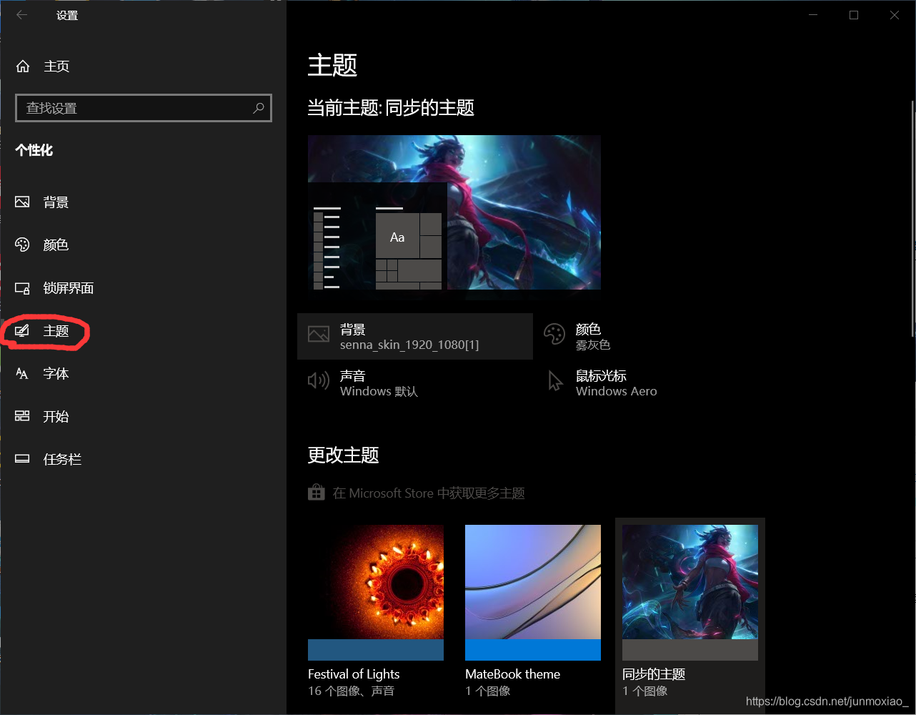Click the blue color bar under MateBook theme
Screen dimensions: 916x715
(x=533, y=650)
